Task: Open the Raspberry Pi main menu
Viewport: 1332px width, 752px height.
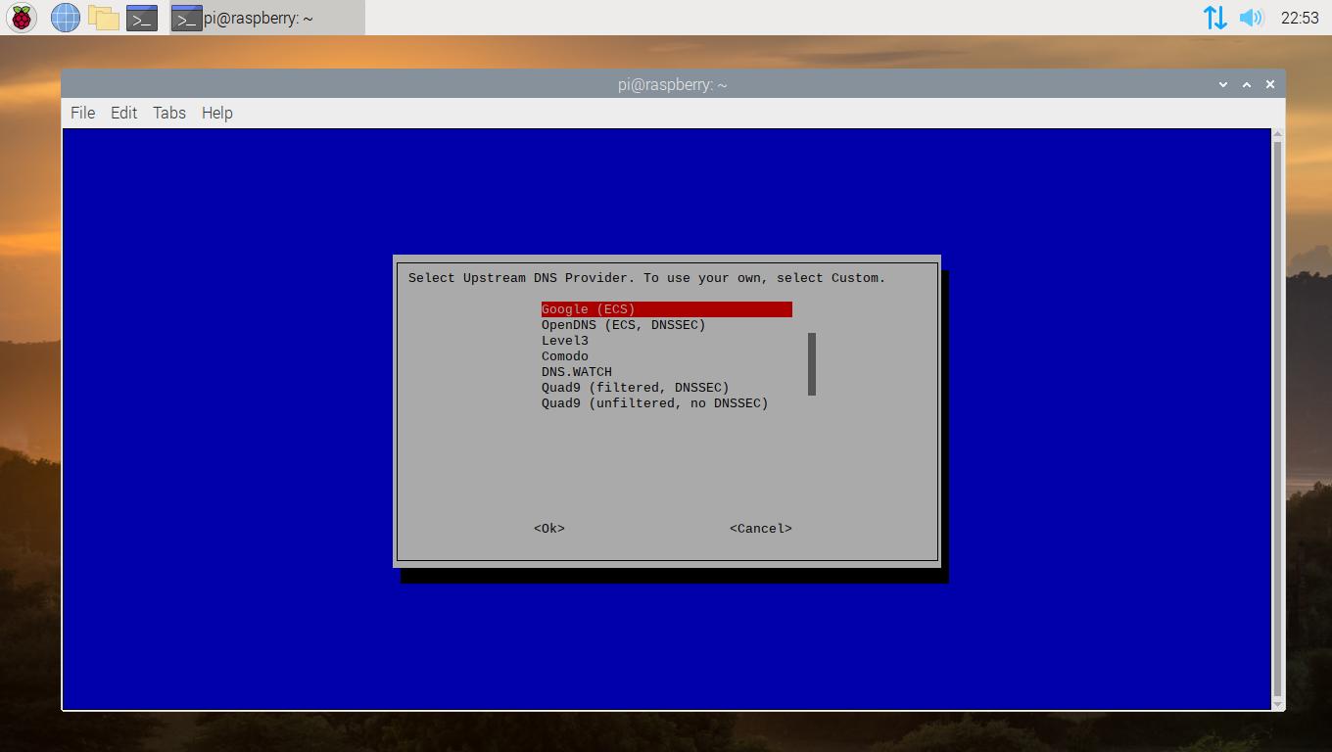Action: (22, 18)
